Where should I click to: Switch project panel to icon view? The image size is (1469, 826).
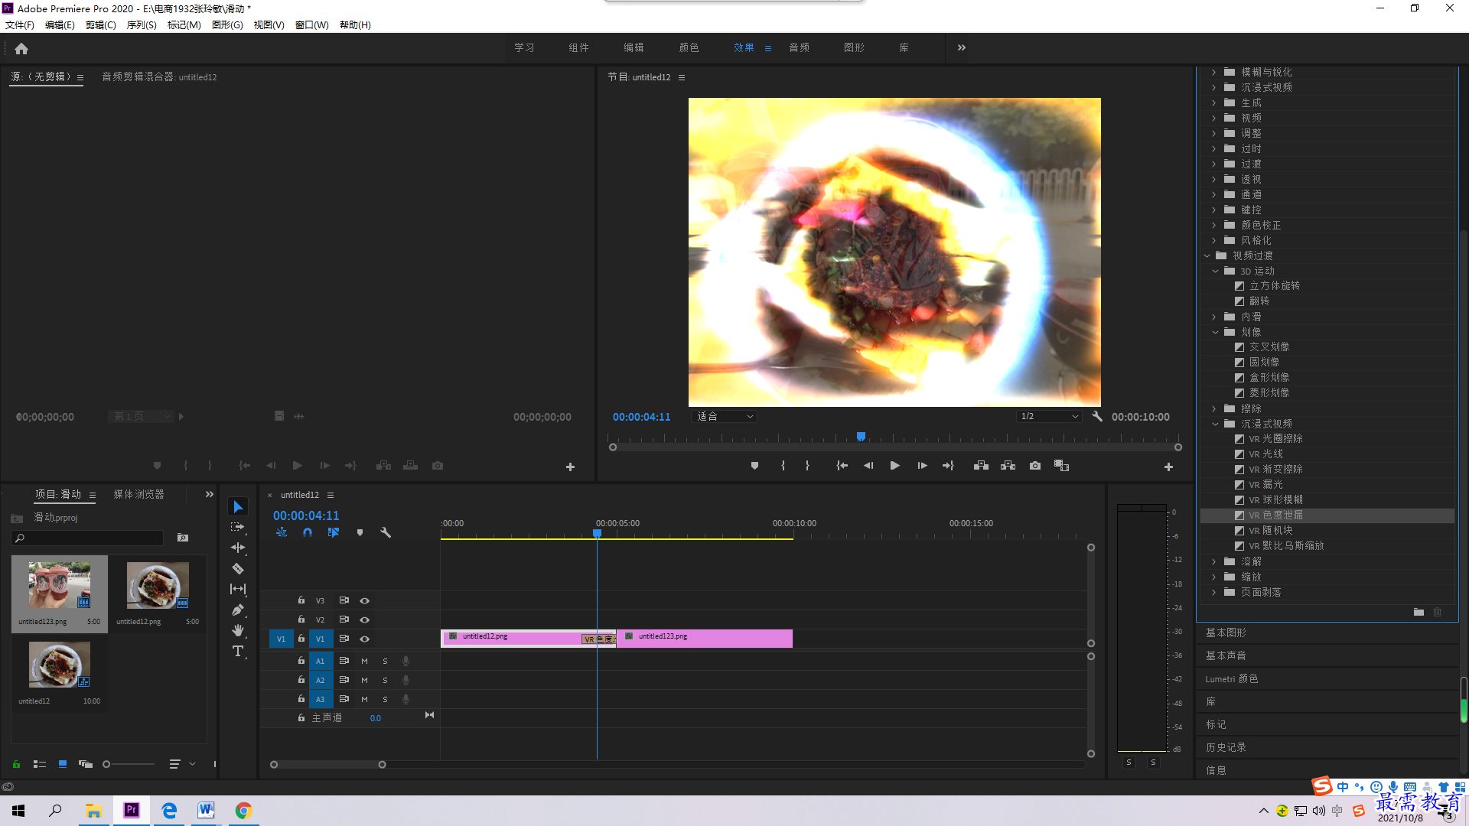click(63, 764)
